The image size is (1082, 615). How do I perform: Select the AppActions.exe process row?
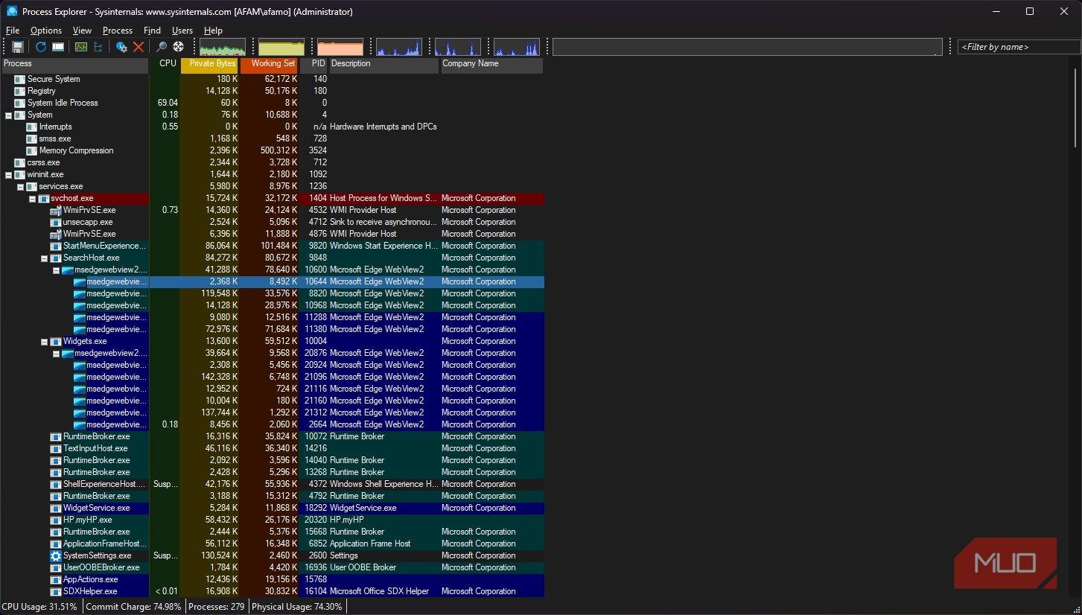pos(272,579)
